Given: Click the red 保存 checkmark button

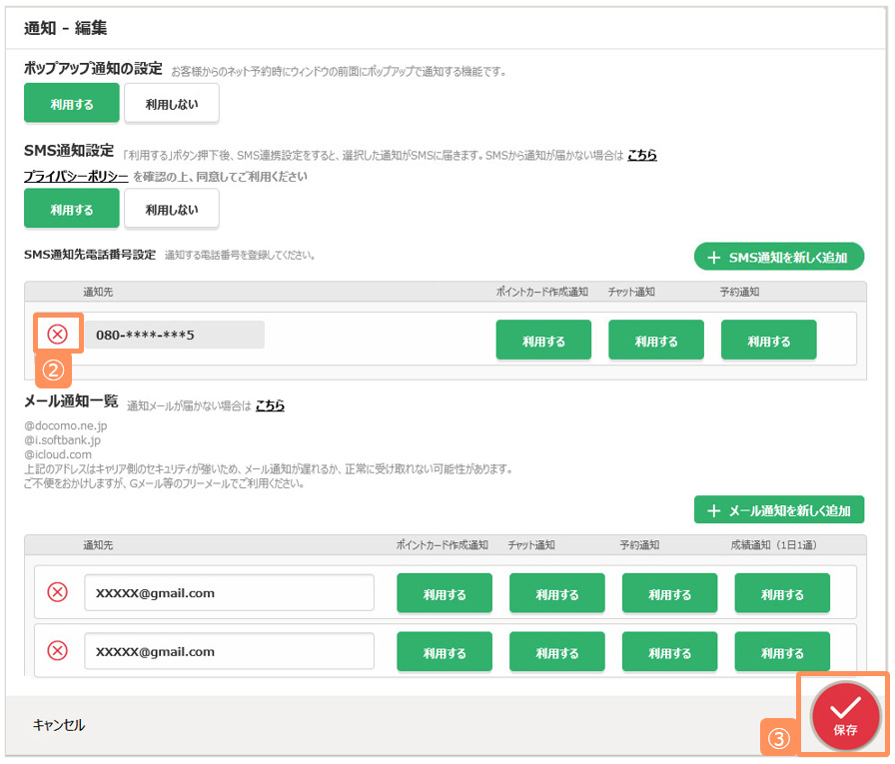Looking at the screenshot, I should click(844, 715).
